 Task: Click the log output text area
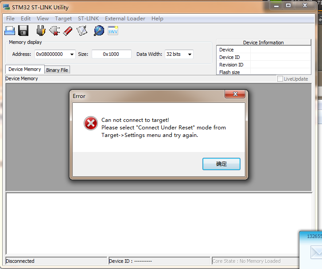[159, 224]
